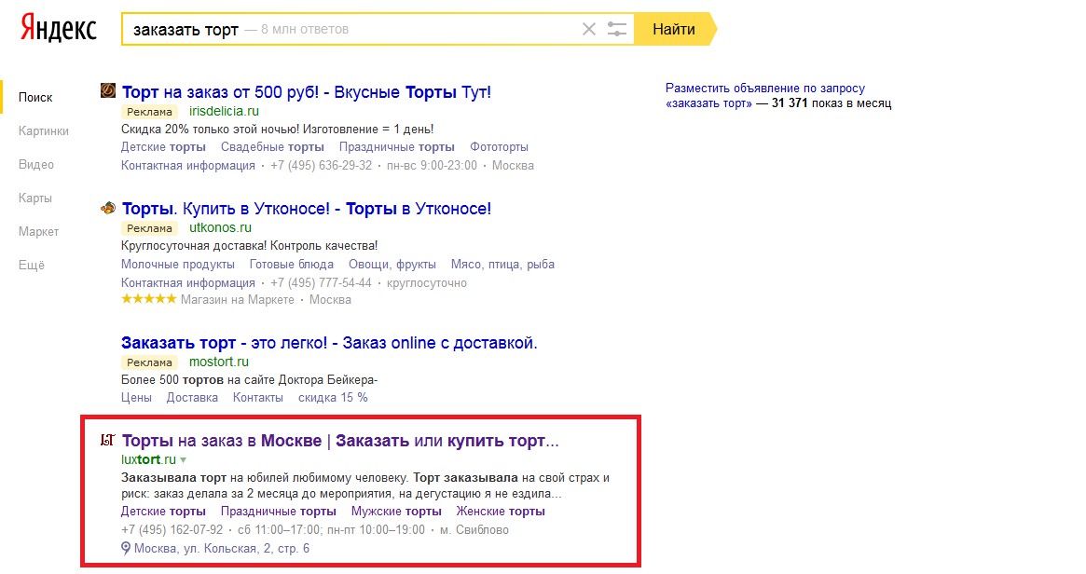
Task: Click luxtort favicon next to organic result
Action: coord(108,440)
